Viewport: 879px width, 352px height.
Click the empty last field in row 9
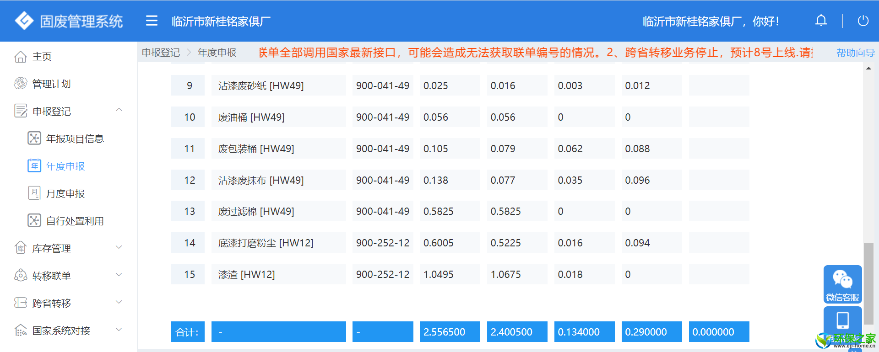[x=719, y=85]
